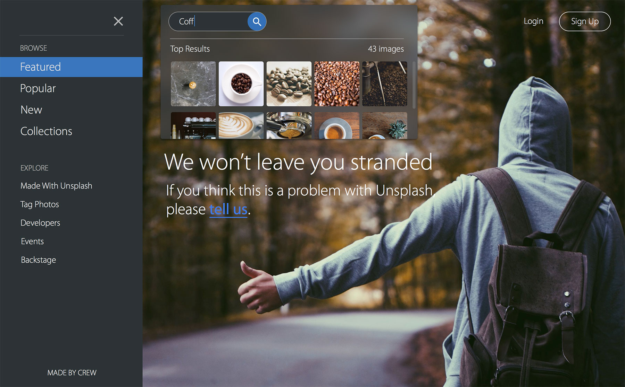Open the Developers page
The height and width of the screenshot is (387, 625).
coord(40,223)
